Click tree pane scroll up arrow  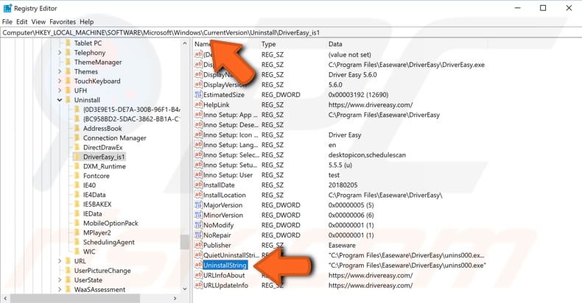coord(185,43)
